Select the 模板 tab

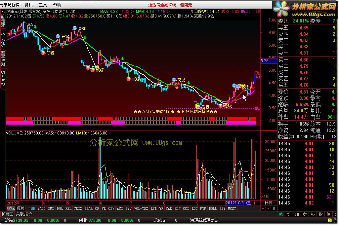21,208
